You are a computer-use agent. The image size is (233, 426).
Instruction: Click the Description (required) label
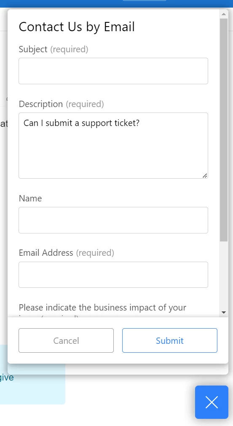tap(62, 104)
